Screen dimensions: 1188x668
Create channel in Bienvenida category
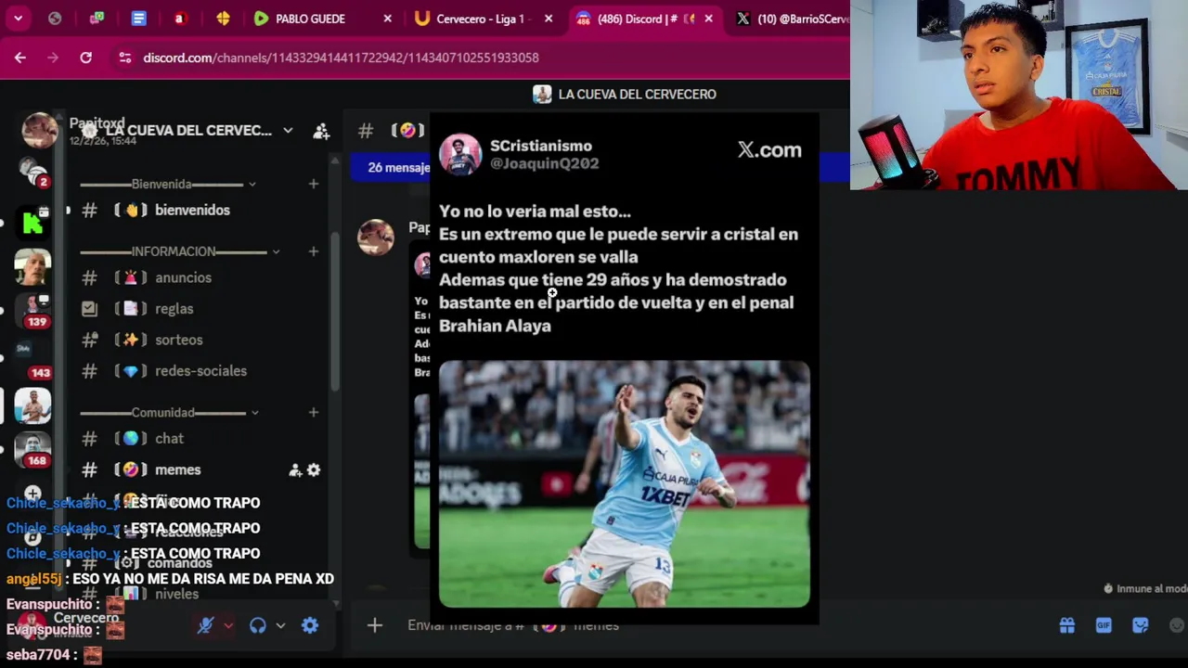tap(313, 184)
